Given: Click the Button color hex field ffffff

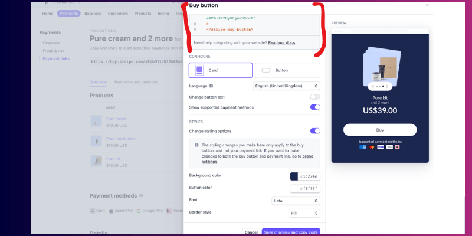Looking at the screenshot, I should pyautogui.click(x=309, y=188).
